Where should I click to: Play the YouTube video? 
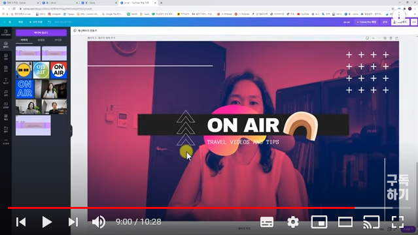click(x=47, y=222)
